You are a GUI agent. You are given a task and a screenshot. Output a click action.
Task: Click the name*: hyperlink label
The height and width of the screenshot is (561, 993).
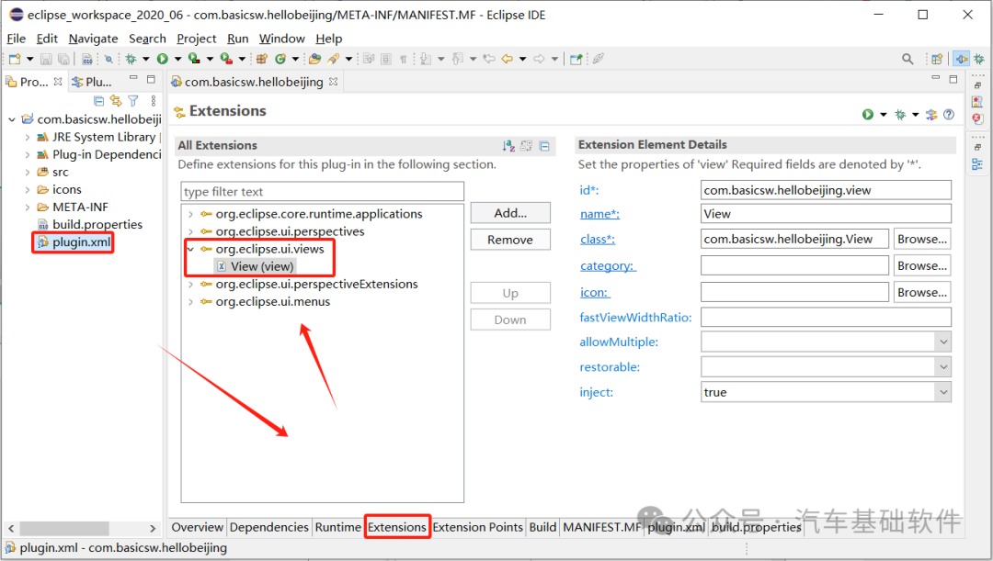click(599, 215)
